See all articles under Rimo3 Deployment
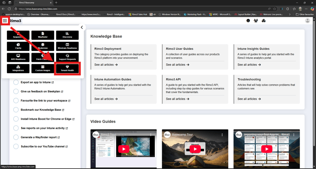 tap(106, 65)
